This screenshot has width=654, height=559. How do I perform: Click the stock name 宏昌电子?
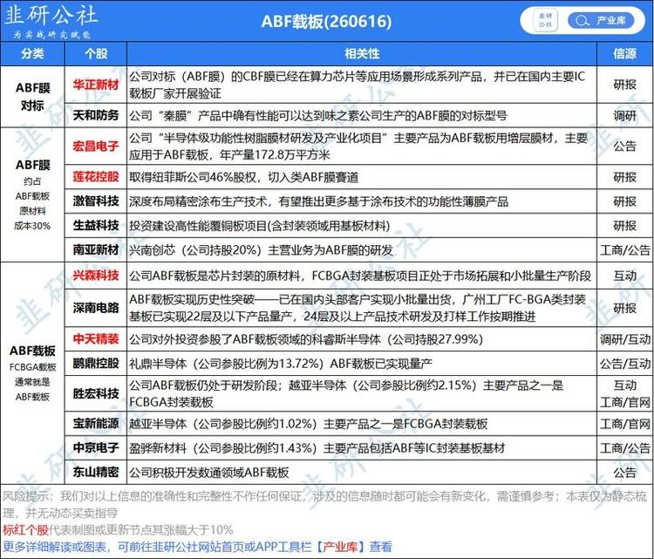pyautogui.click(x=96, y=146)
